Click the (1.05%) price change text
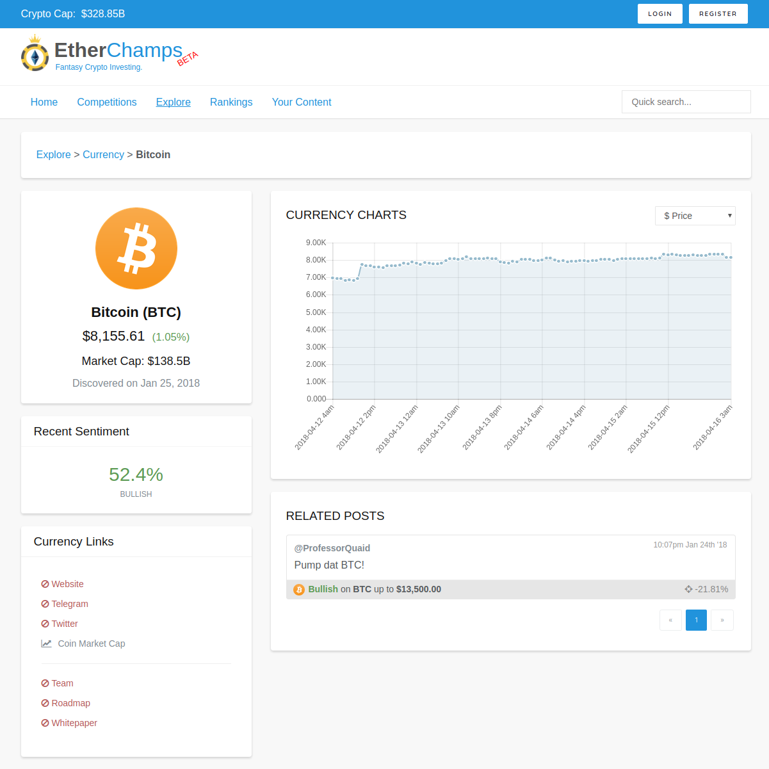This screenshot has width=769, height=769. click(171, 337)
